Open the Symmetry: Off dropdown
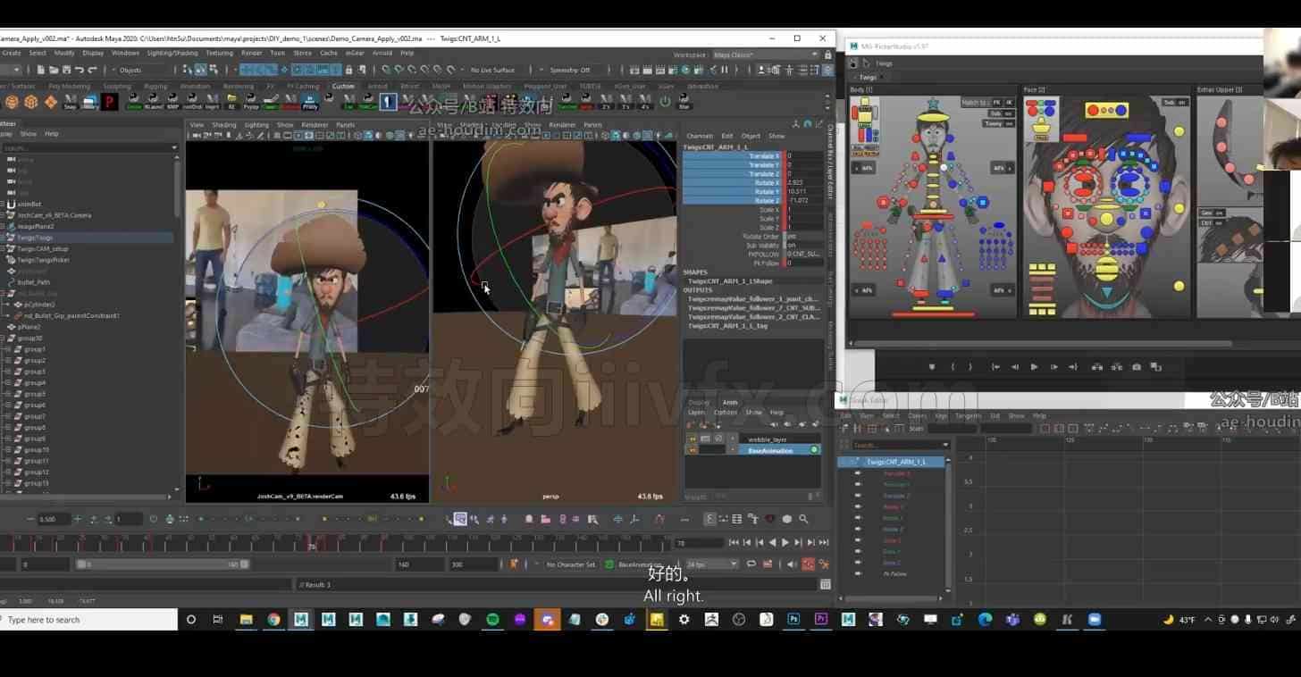This screenshot has width=1301, height=677. pos(570,70)
